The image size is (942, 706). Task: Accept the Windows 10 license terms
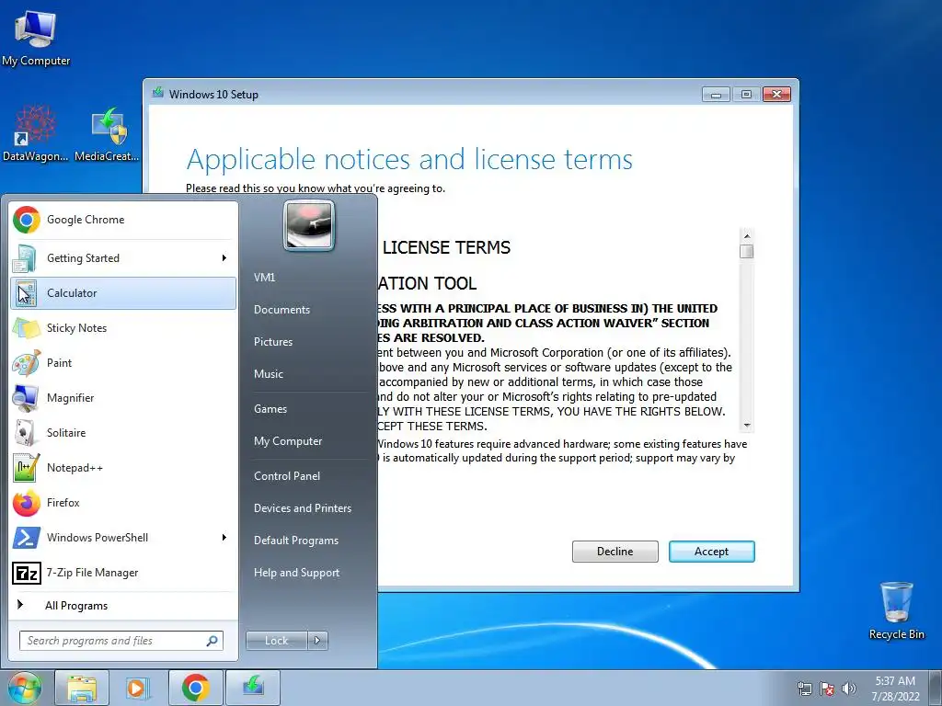711,552
